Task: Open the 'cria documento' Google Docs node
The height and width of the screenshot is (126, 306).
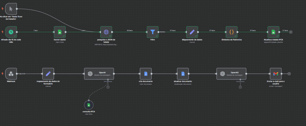Action: 146,74
